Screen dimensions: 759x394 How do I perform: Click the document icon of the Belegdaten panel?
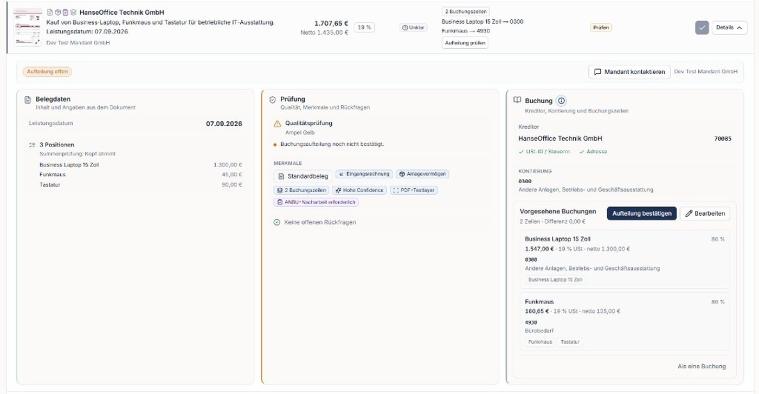28,100
